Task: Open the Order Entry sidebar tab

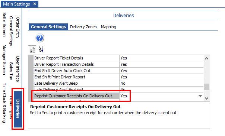Action: 18,27
